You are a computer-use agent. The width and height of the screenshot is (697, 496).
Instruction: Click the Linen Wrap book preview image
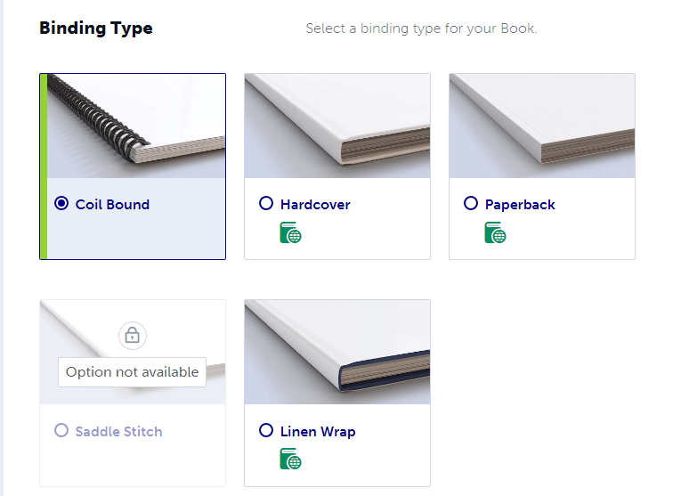337,352
